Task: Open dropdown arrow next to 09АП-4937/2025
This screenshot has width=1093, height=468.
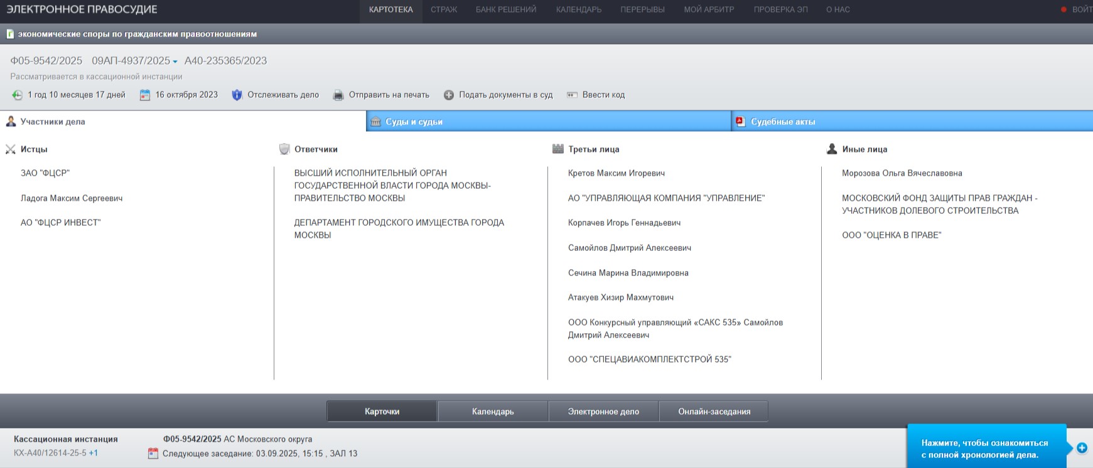Action: tap(175, 61)
